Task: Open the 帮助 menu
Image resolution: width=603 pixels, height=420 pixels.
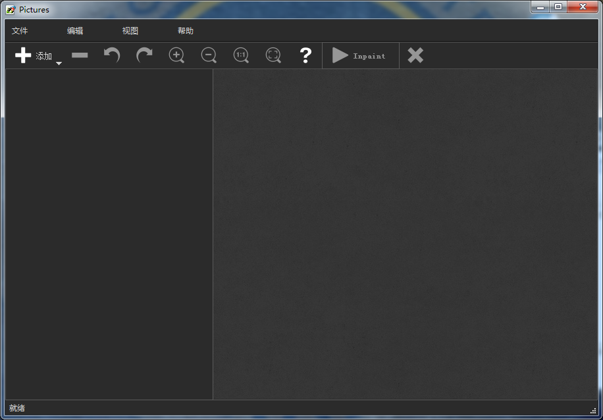Action: coord(186,31)
